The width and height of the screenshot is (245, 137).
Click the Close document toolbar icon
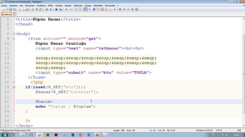(x=19, y=10)
